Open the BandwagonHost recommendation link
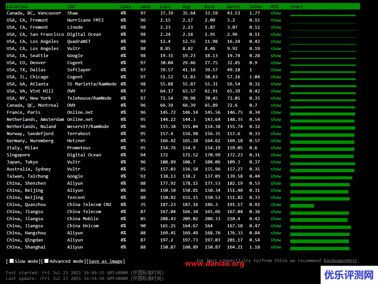Image resolution: width=378 pixels, height=284 pixels. 341,261
